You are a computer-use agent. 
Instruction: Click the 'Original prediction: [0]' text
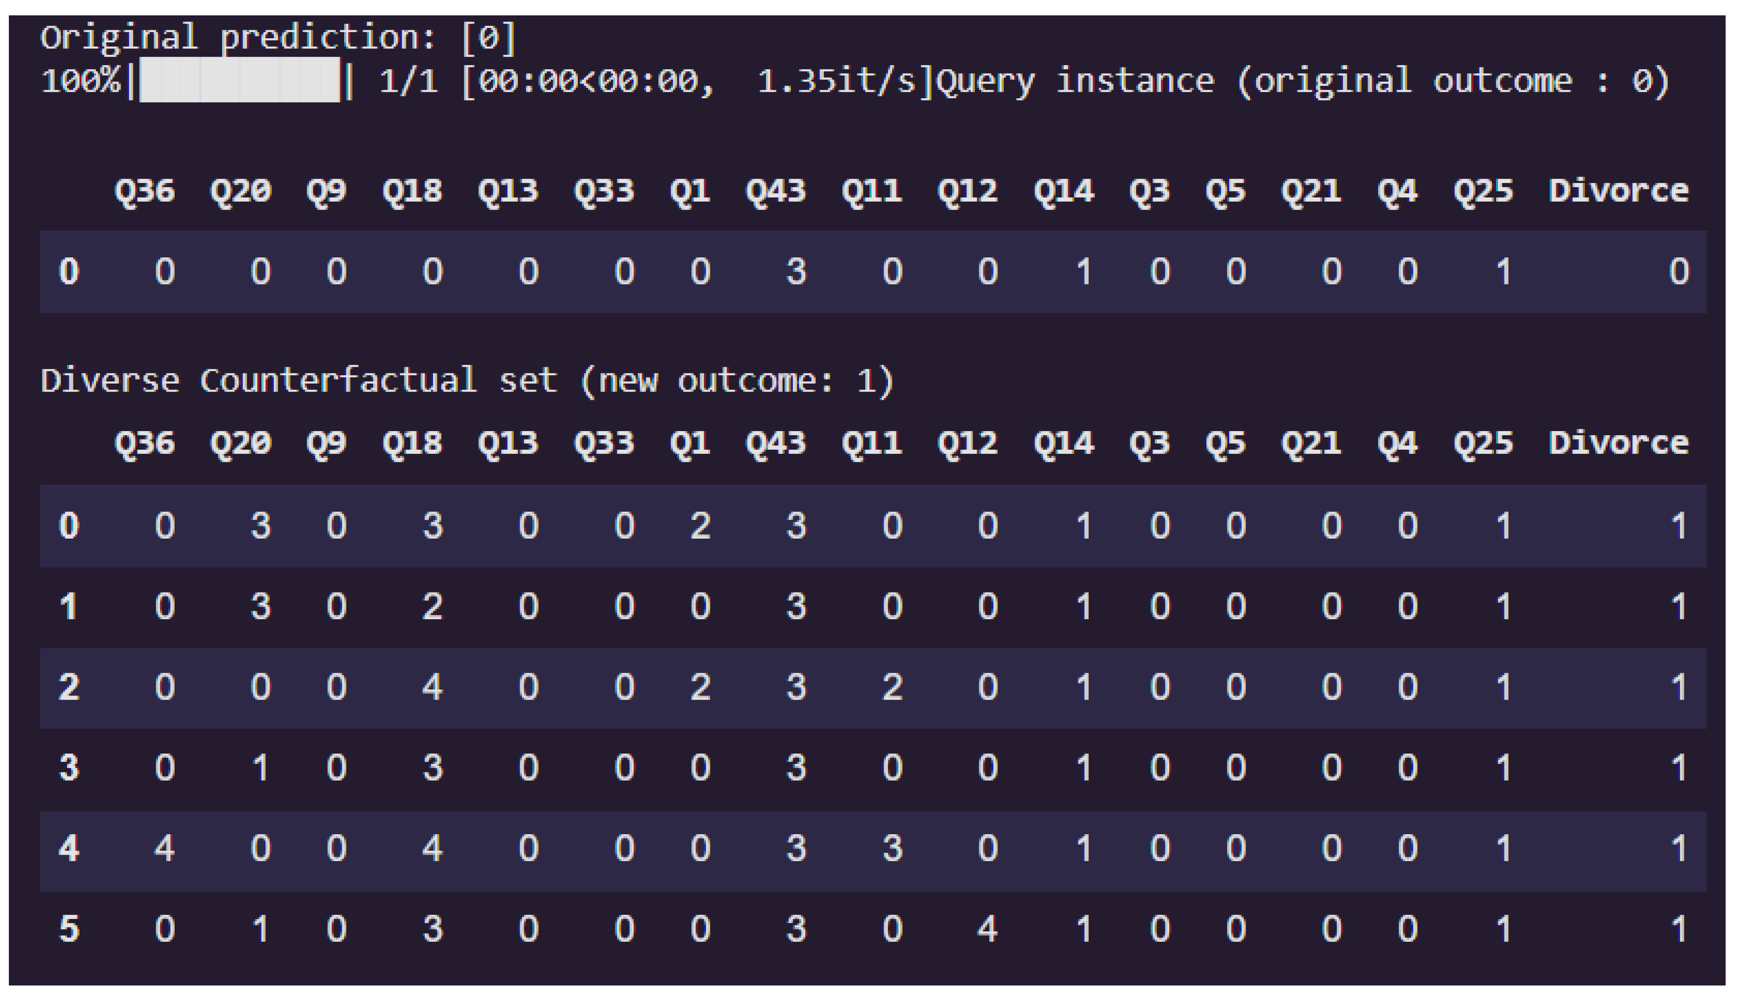[278, 37]
